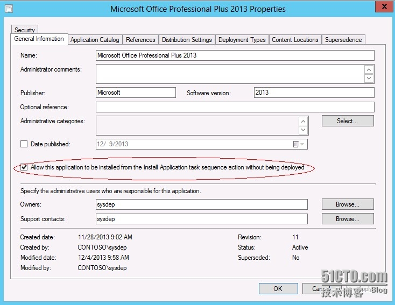This screenshot has width=395, height=305.
Task: Confirm with the OK button
Action: pyautogui.click(x=278, y=289)
